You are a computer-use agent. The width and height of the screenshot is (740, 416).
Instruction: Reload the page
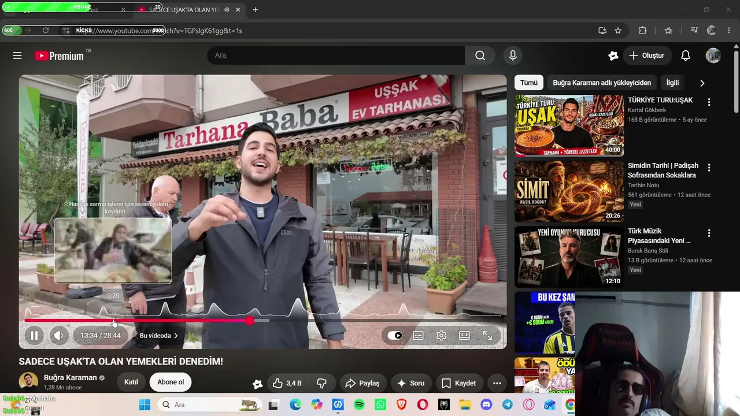tap(46, 30)
